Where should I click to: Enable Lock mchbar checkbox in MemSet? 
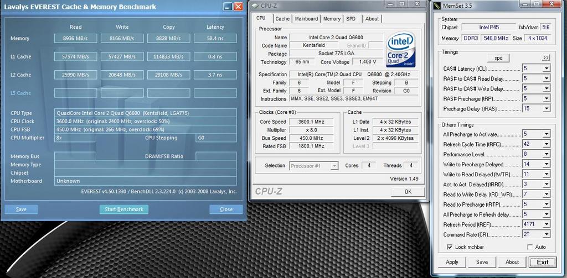point(450,247)
